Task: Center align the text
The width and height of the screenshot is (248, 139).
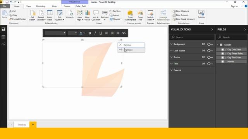Action: tap(112, 33)
